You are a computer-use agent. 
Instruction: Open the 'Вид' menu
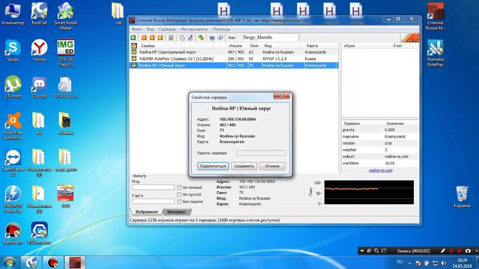(x=150, y=29)
